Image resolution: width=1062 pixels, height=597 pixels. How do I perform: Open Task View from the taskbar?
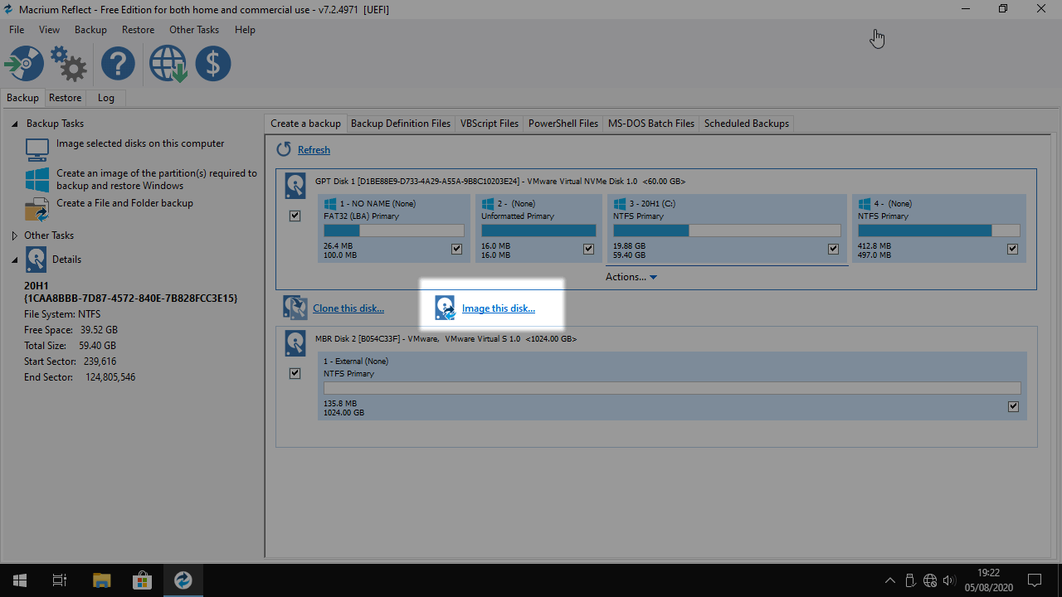tap(60, 580)
